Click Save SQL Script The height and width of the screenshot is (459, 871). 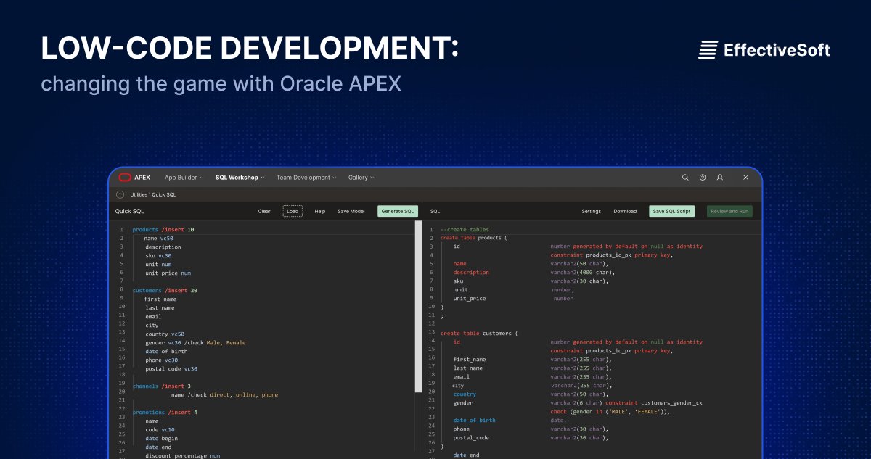671,211
